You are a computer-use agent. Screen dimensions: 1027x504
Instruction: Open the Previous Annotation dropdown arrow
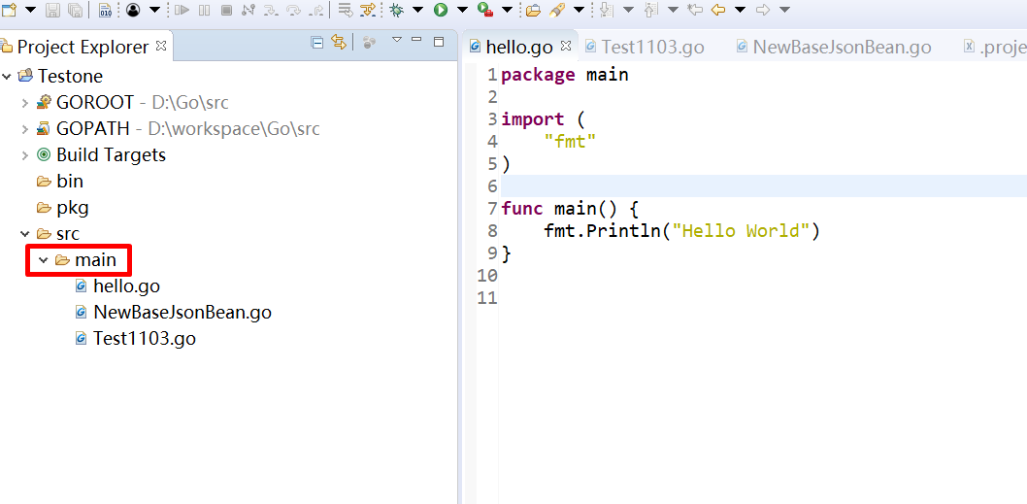(673, 10)
